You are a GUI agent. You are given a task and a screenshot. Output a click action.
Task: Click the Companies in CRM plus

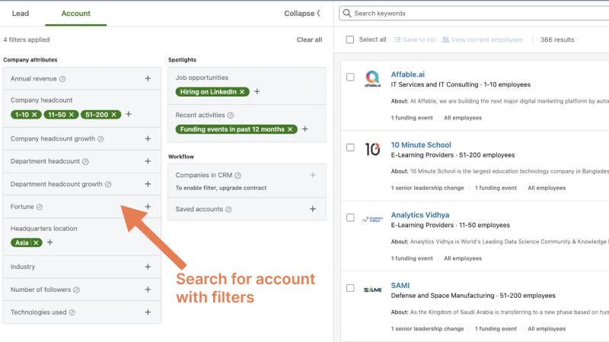coord(313,175)
